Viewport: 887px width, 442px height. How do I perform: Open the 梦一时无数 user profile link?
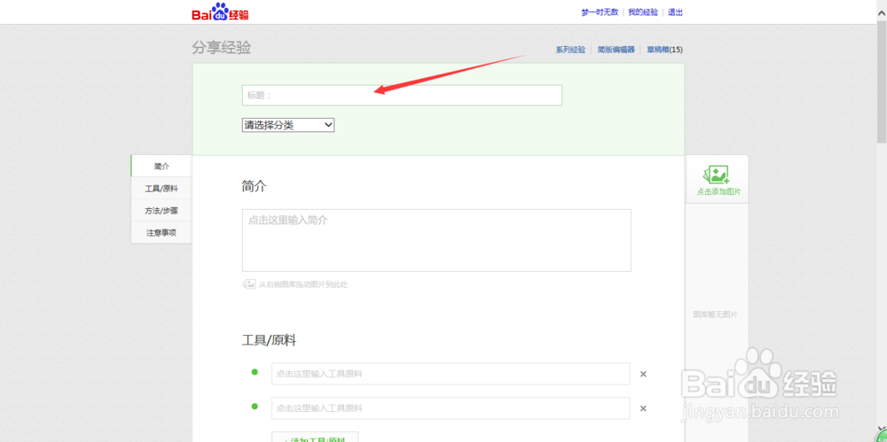coord(600,12)
